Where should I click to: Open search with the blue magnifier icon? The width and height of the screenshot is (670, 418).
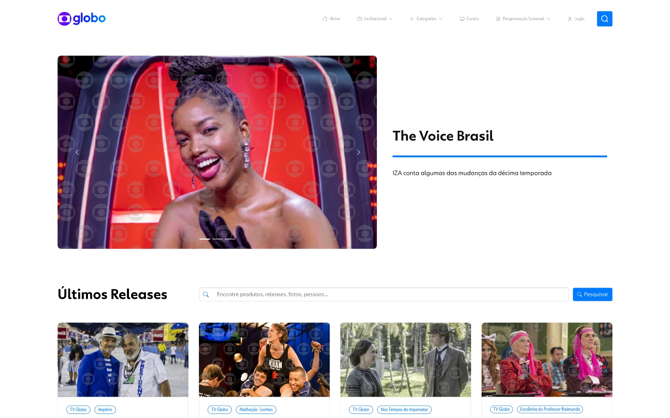[604, 19]
